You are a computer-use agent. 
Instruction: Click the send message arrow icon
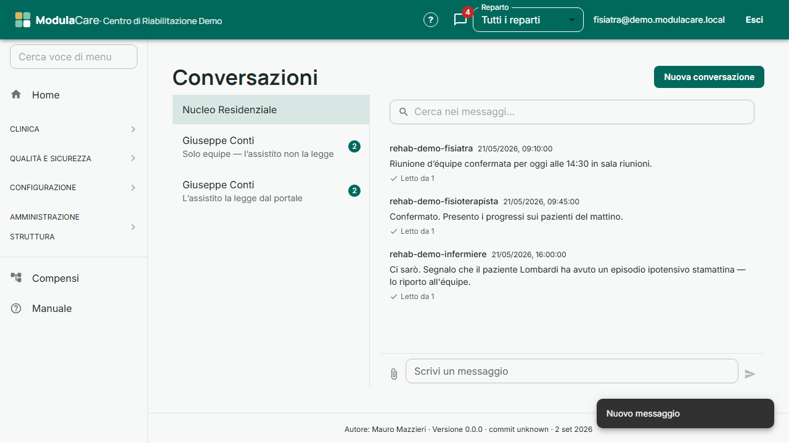750,373
